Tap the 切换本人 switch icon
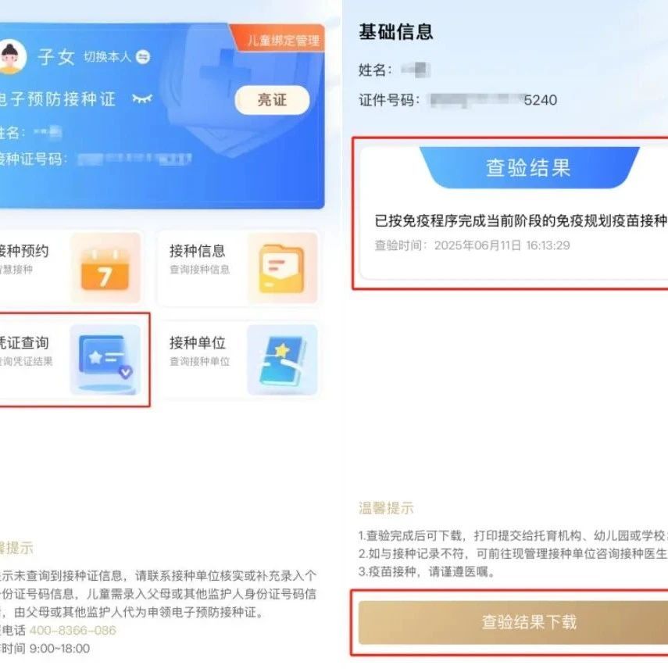668x669 pixels. click(143, 57)
